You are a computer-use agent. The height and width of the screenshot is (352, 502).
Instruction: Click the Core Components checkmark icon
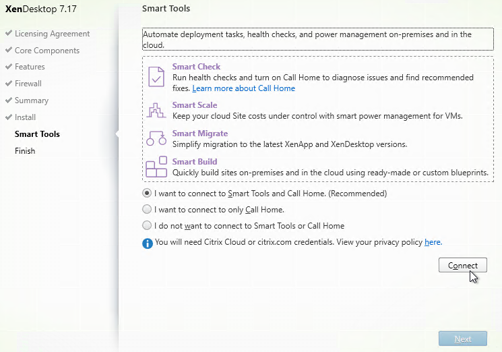9,50
